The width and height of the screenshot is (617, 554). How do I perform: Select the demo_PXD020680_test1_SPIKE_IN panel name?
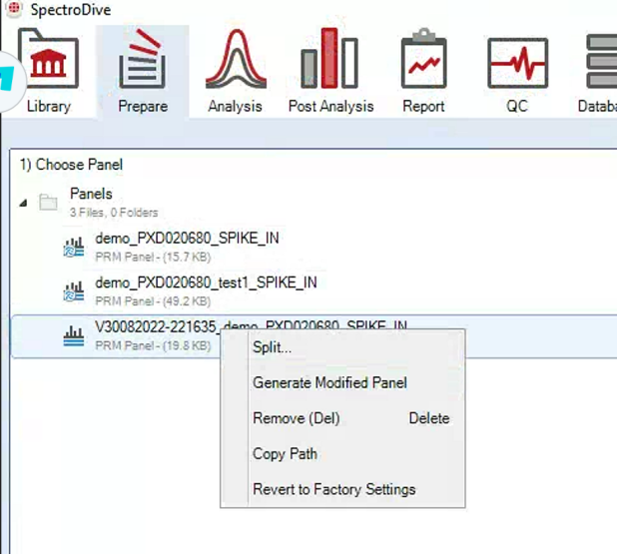point(206,282)
